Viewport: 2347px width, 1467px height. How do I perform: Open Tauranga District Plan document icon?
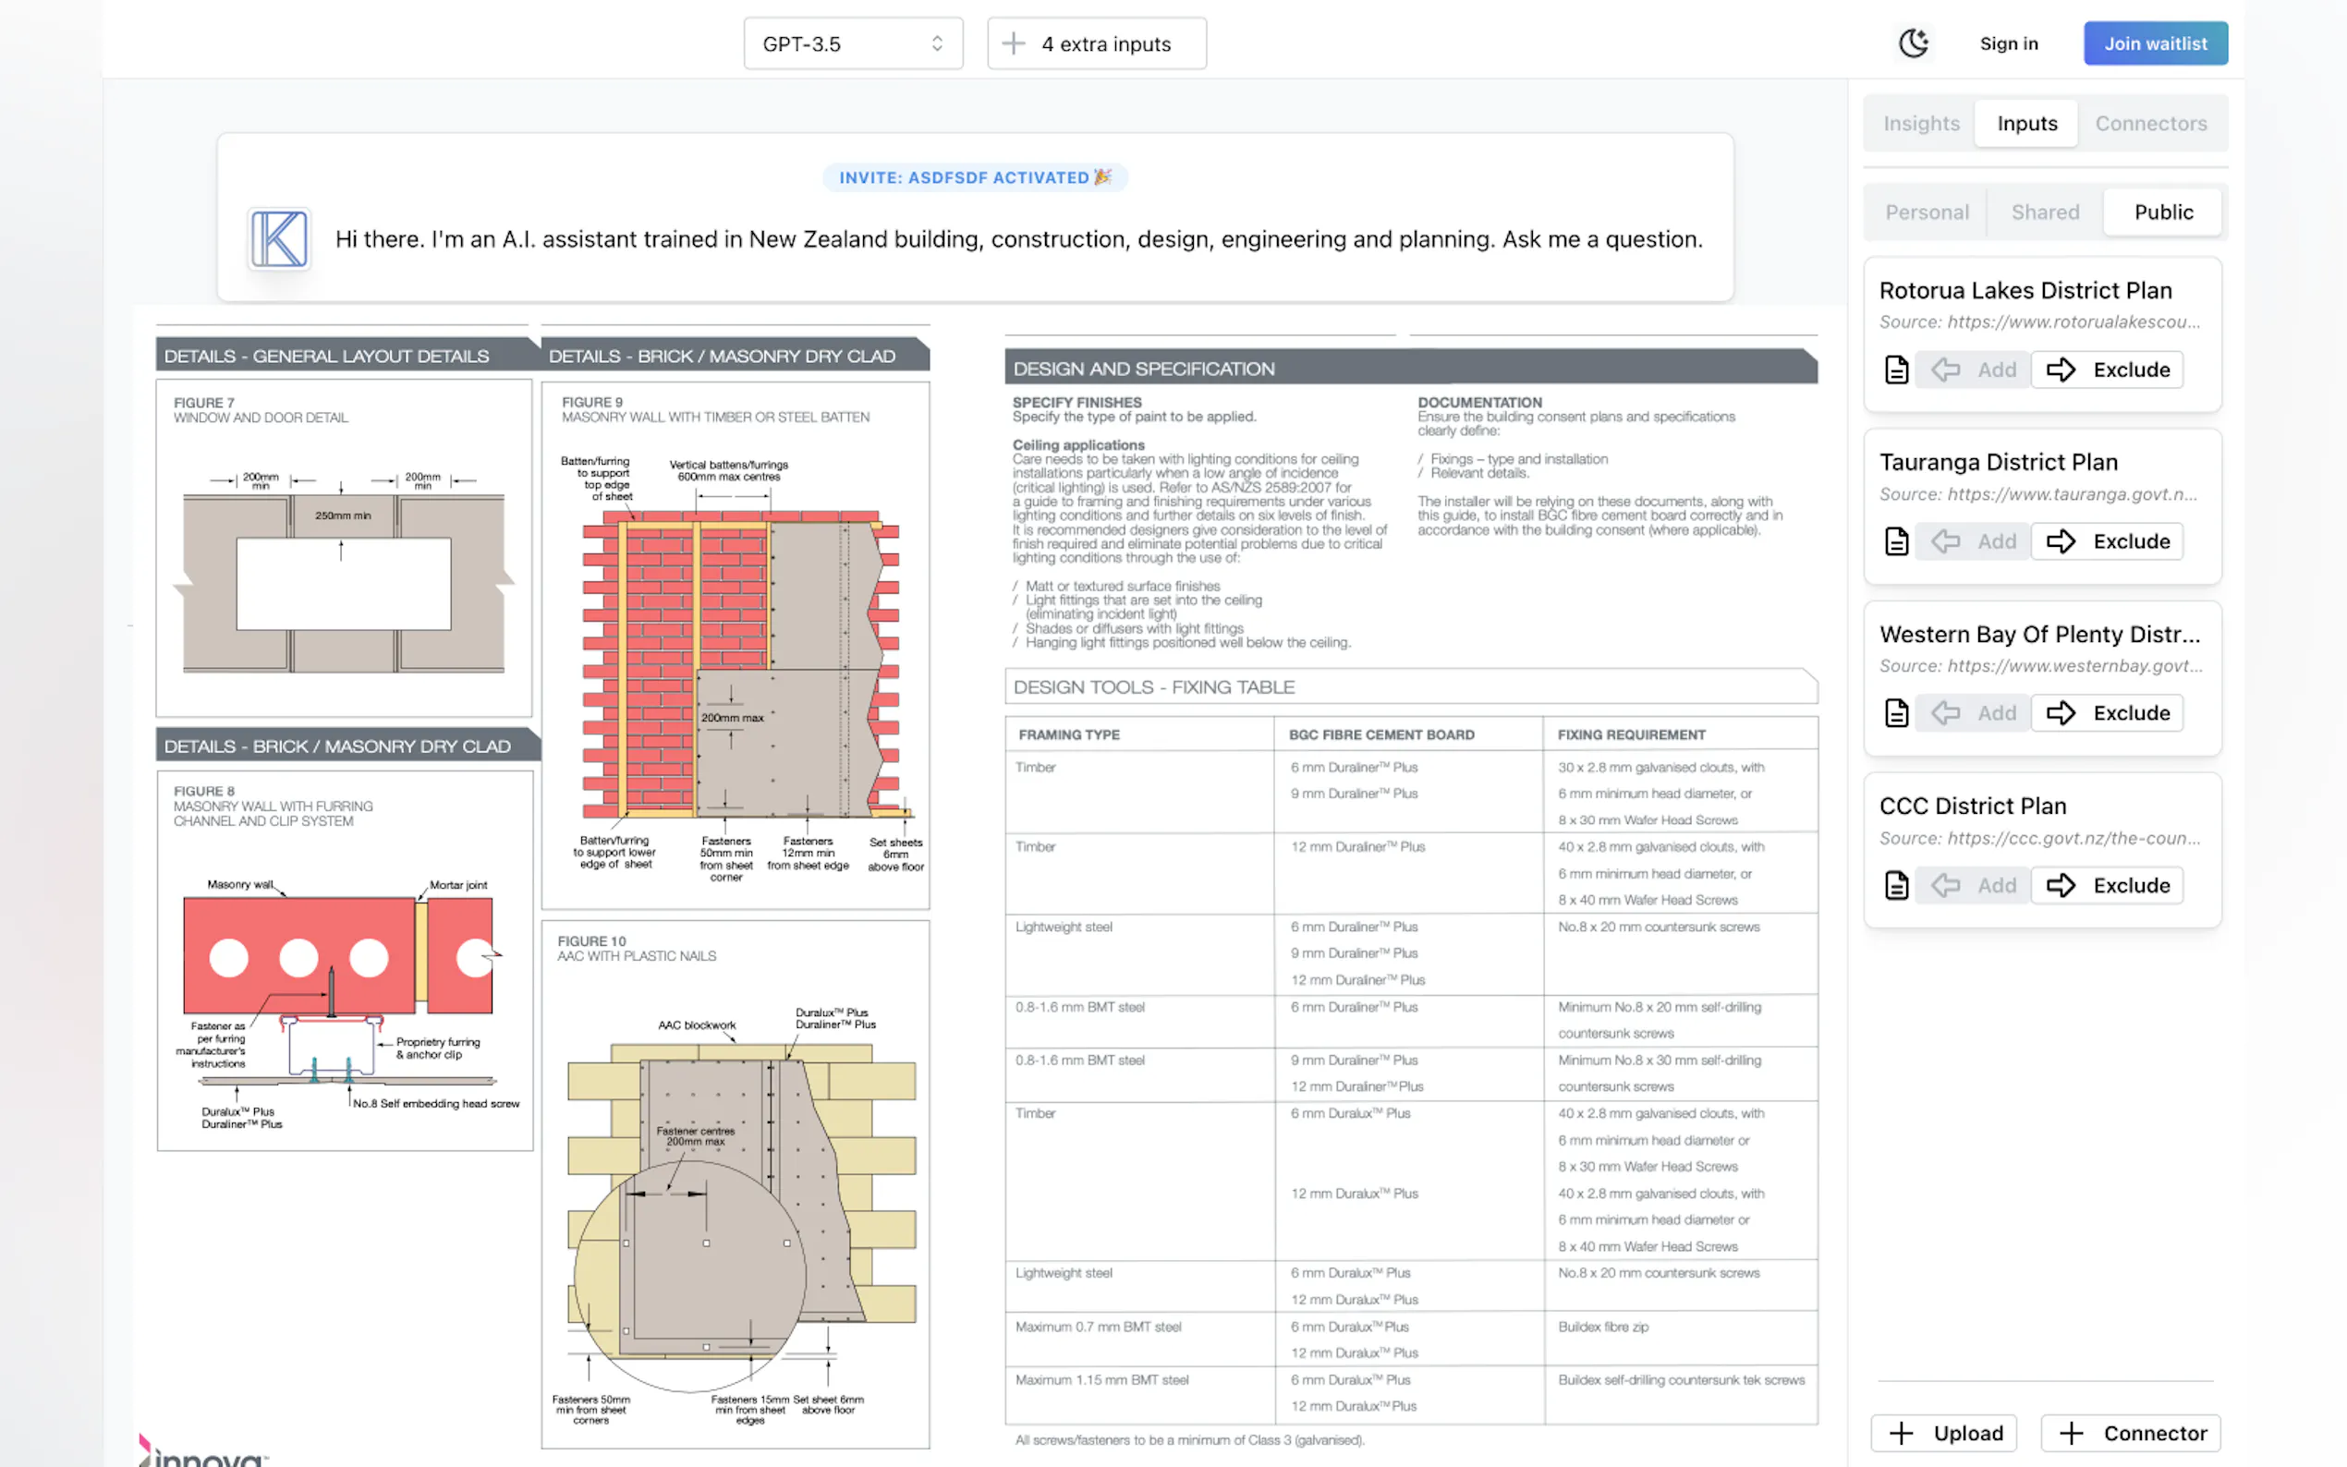(1896, 541)
